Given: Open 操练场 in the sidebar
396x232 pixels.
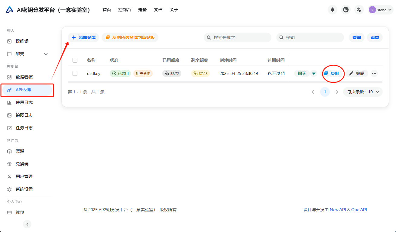Looking at the screenshot, I should coord(27,41).
